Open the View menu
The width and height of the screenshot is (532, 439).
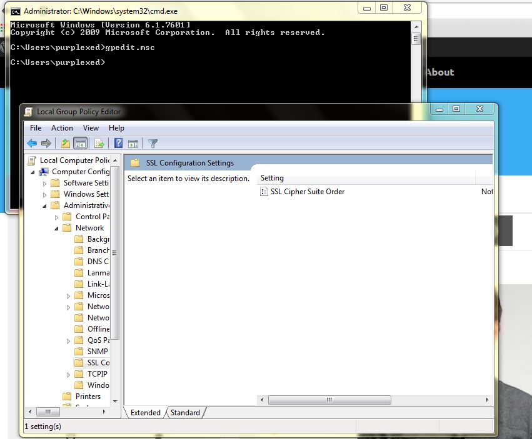[91, 128]
